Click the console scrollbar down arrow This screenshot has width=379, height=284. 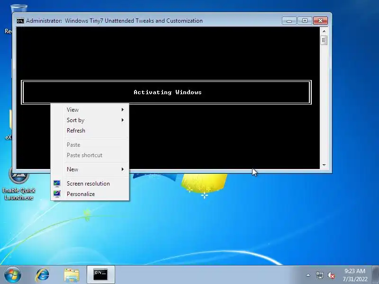324,165
